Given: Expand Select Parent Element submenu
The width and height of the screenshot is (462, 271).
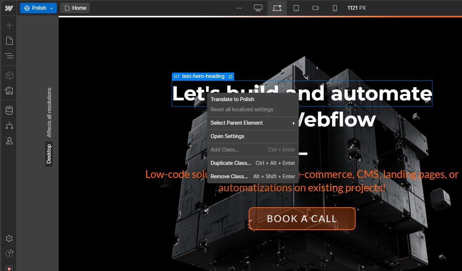Looking at the screenshot, I should tap(253, 123).
